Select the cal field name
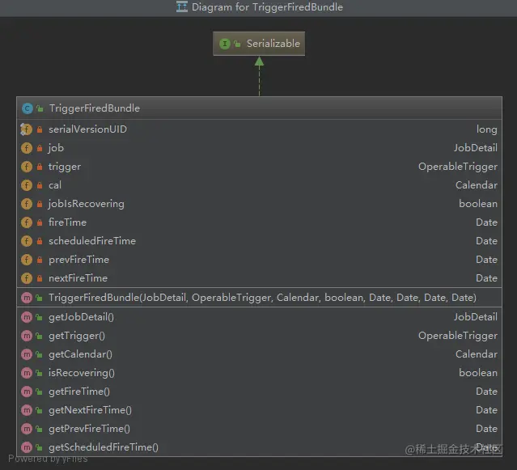The width and height of the screenshot is (517, 470). coord(55,185)
